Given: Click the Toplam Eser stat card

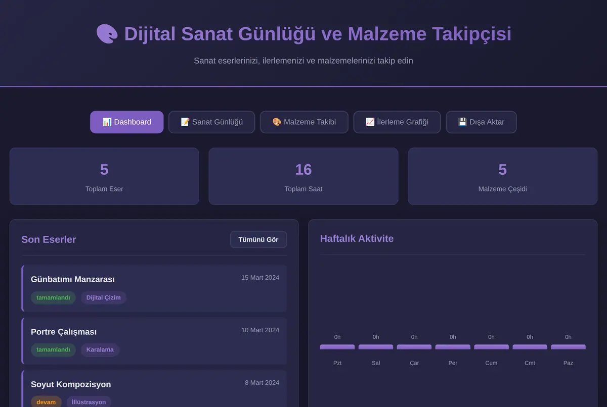Looking at the screenshot, I should [x=104, y=176].
